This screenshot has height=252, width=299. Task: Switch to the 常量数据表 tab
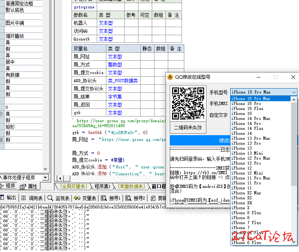point(132,186)
